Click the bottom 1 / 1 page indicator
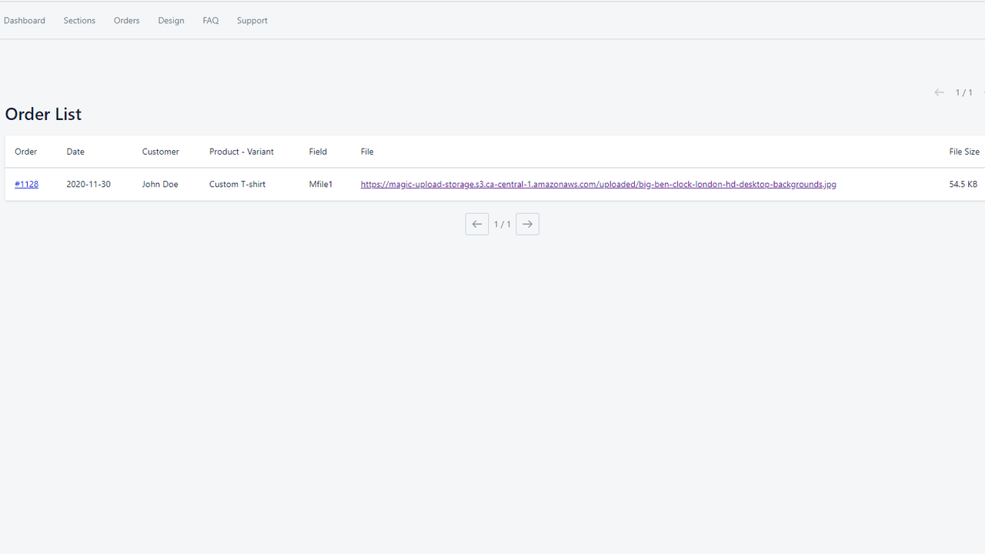985x554 pixels. click(x=503, y=225)
